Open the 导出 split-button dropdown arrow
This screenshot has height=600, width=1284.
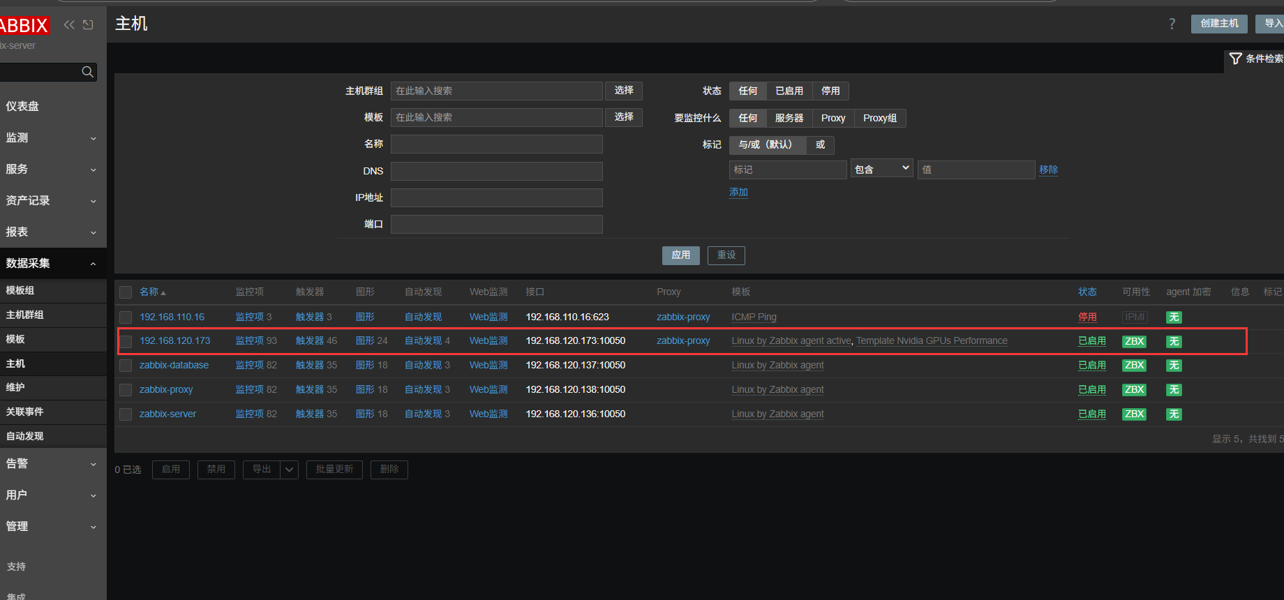pyautogui.click(x=290, y=470)
